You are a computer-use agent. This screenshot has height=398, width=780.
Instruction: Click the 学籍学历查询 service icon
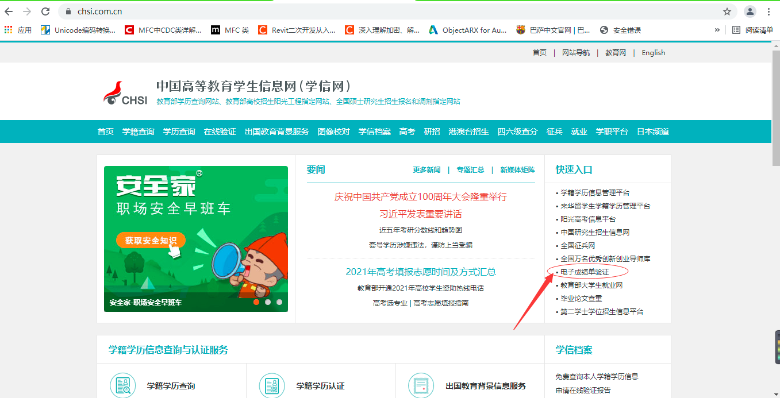[x=122, y=385]
